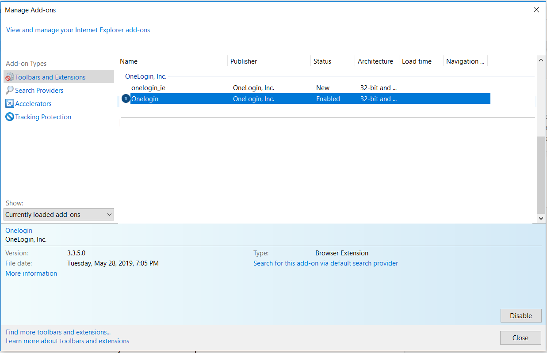Select Search Providers add-on type
Image resolution: width=547 pixels, height=353 pixels.
pos(39,90)
